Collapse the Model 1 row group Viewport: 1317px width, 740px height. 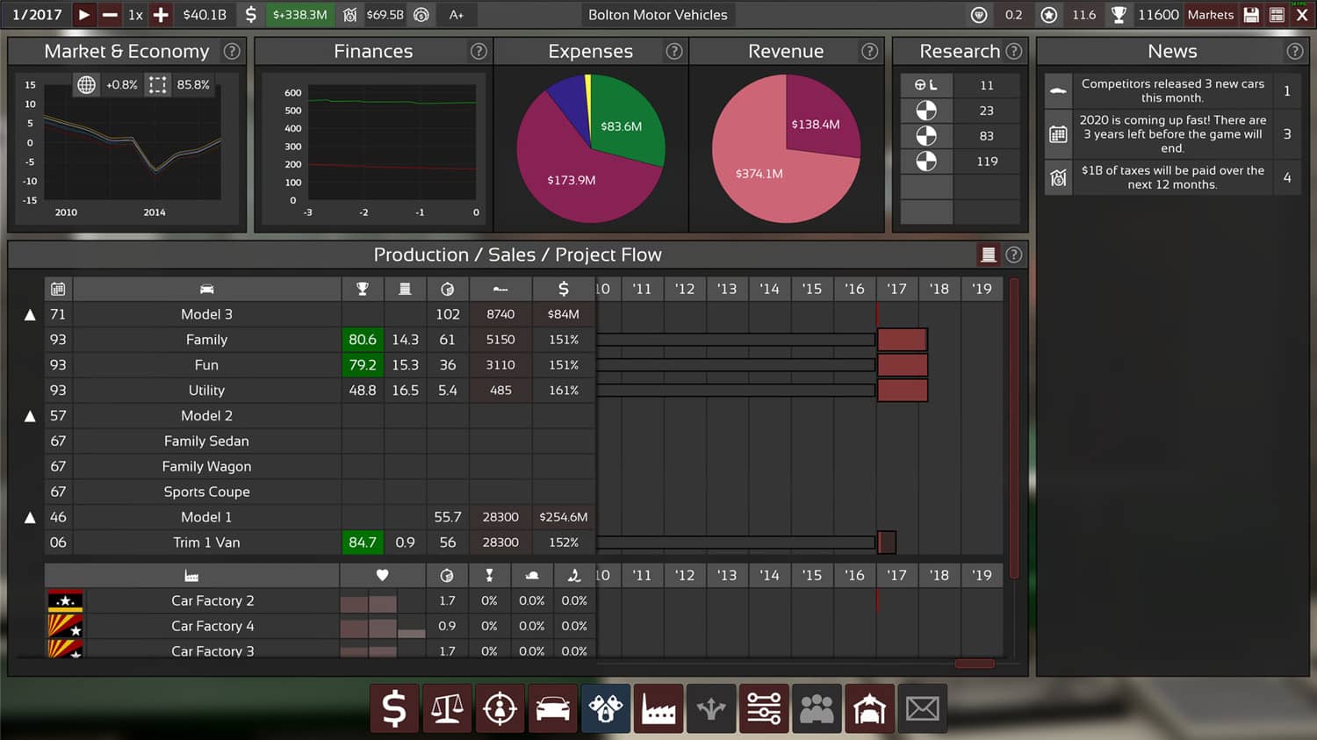(x=30, y=518)
